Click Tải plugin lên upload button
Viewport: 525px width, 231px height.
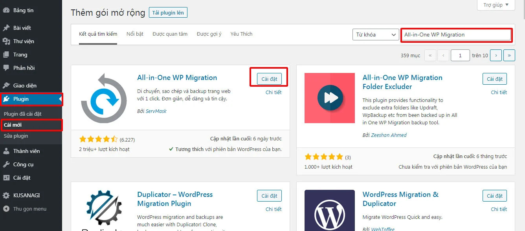168,13
